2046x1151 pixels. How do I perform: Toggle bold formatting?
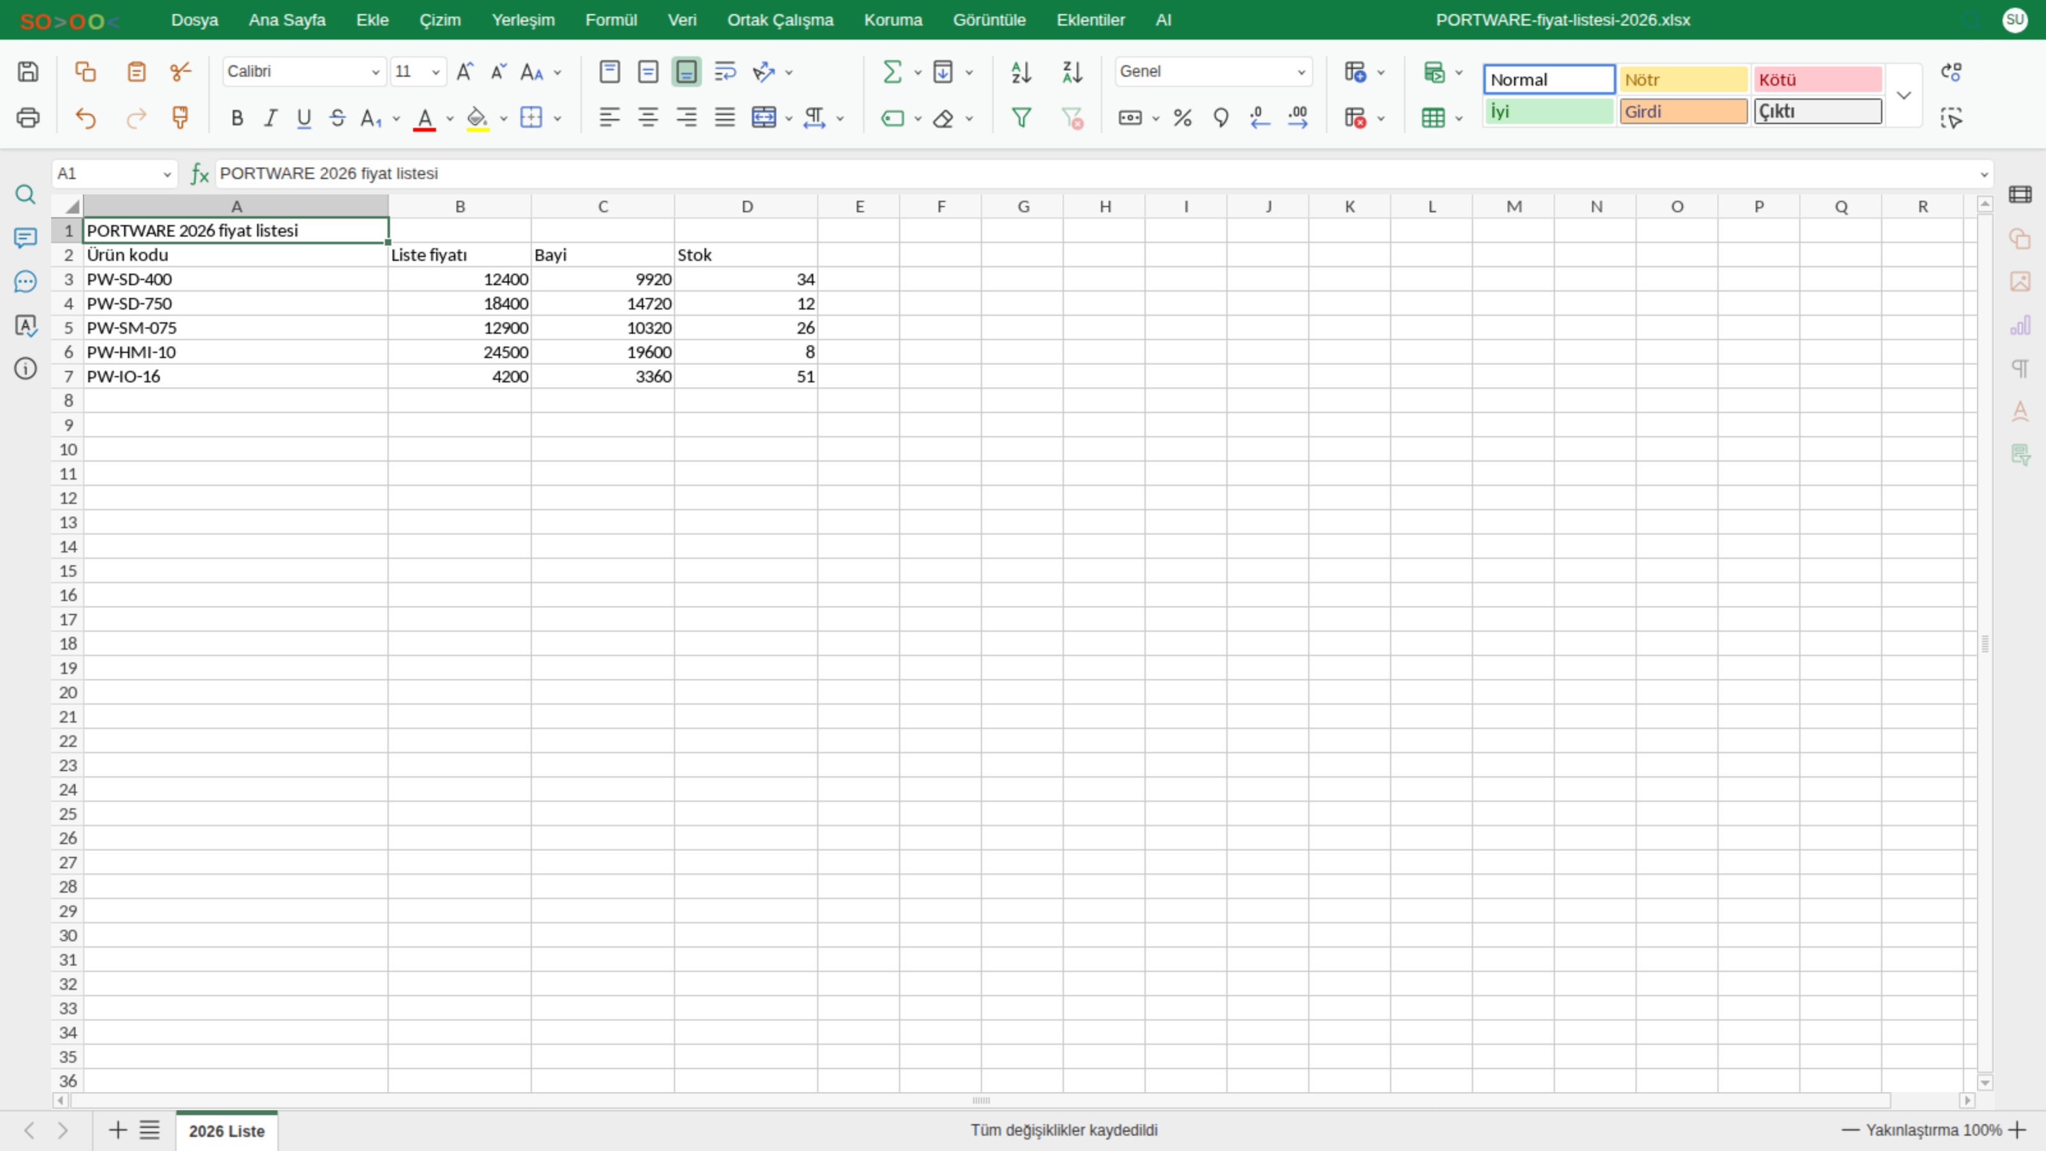pos(237,118)
